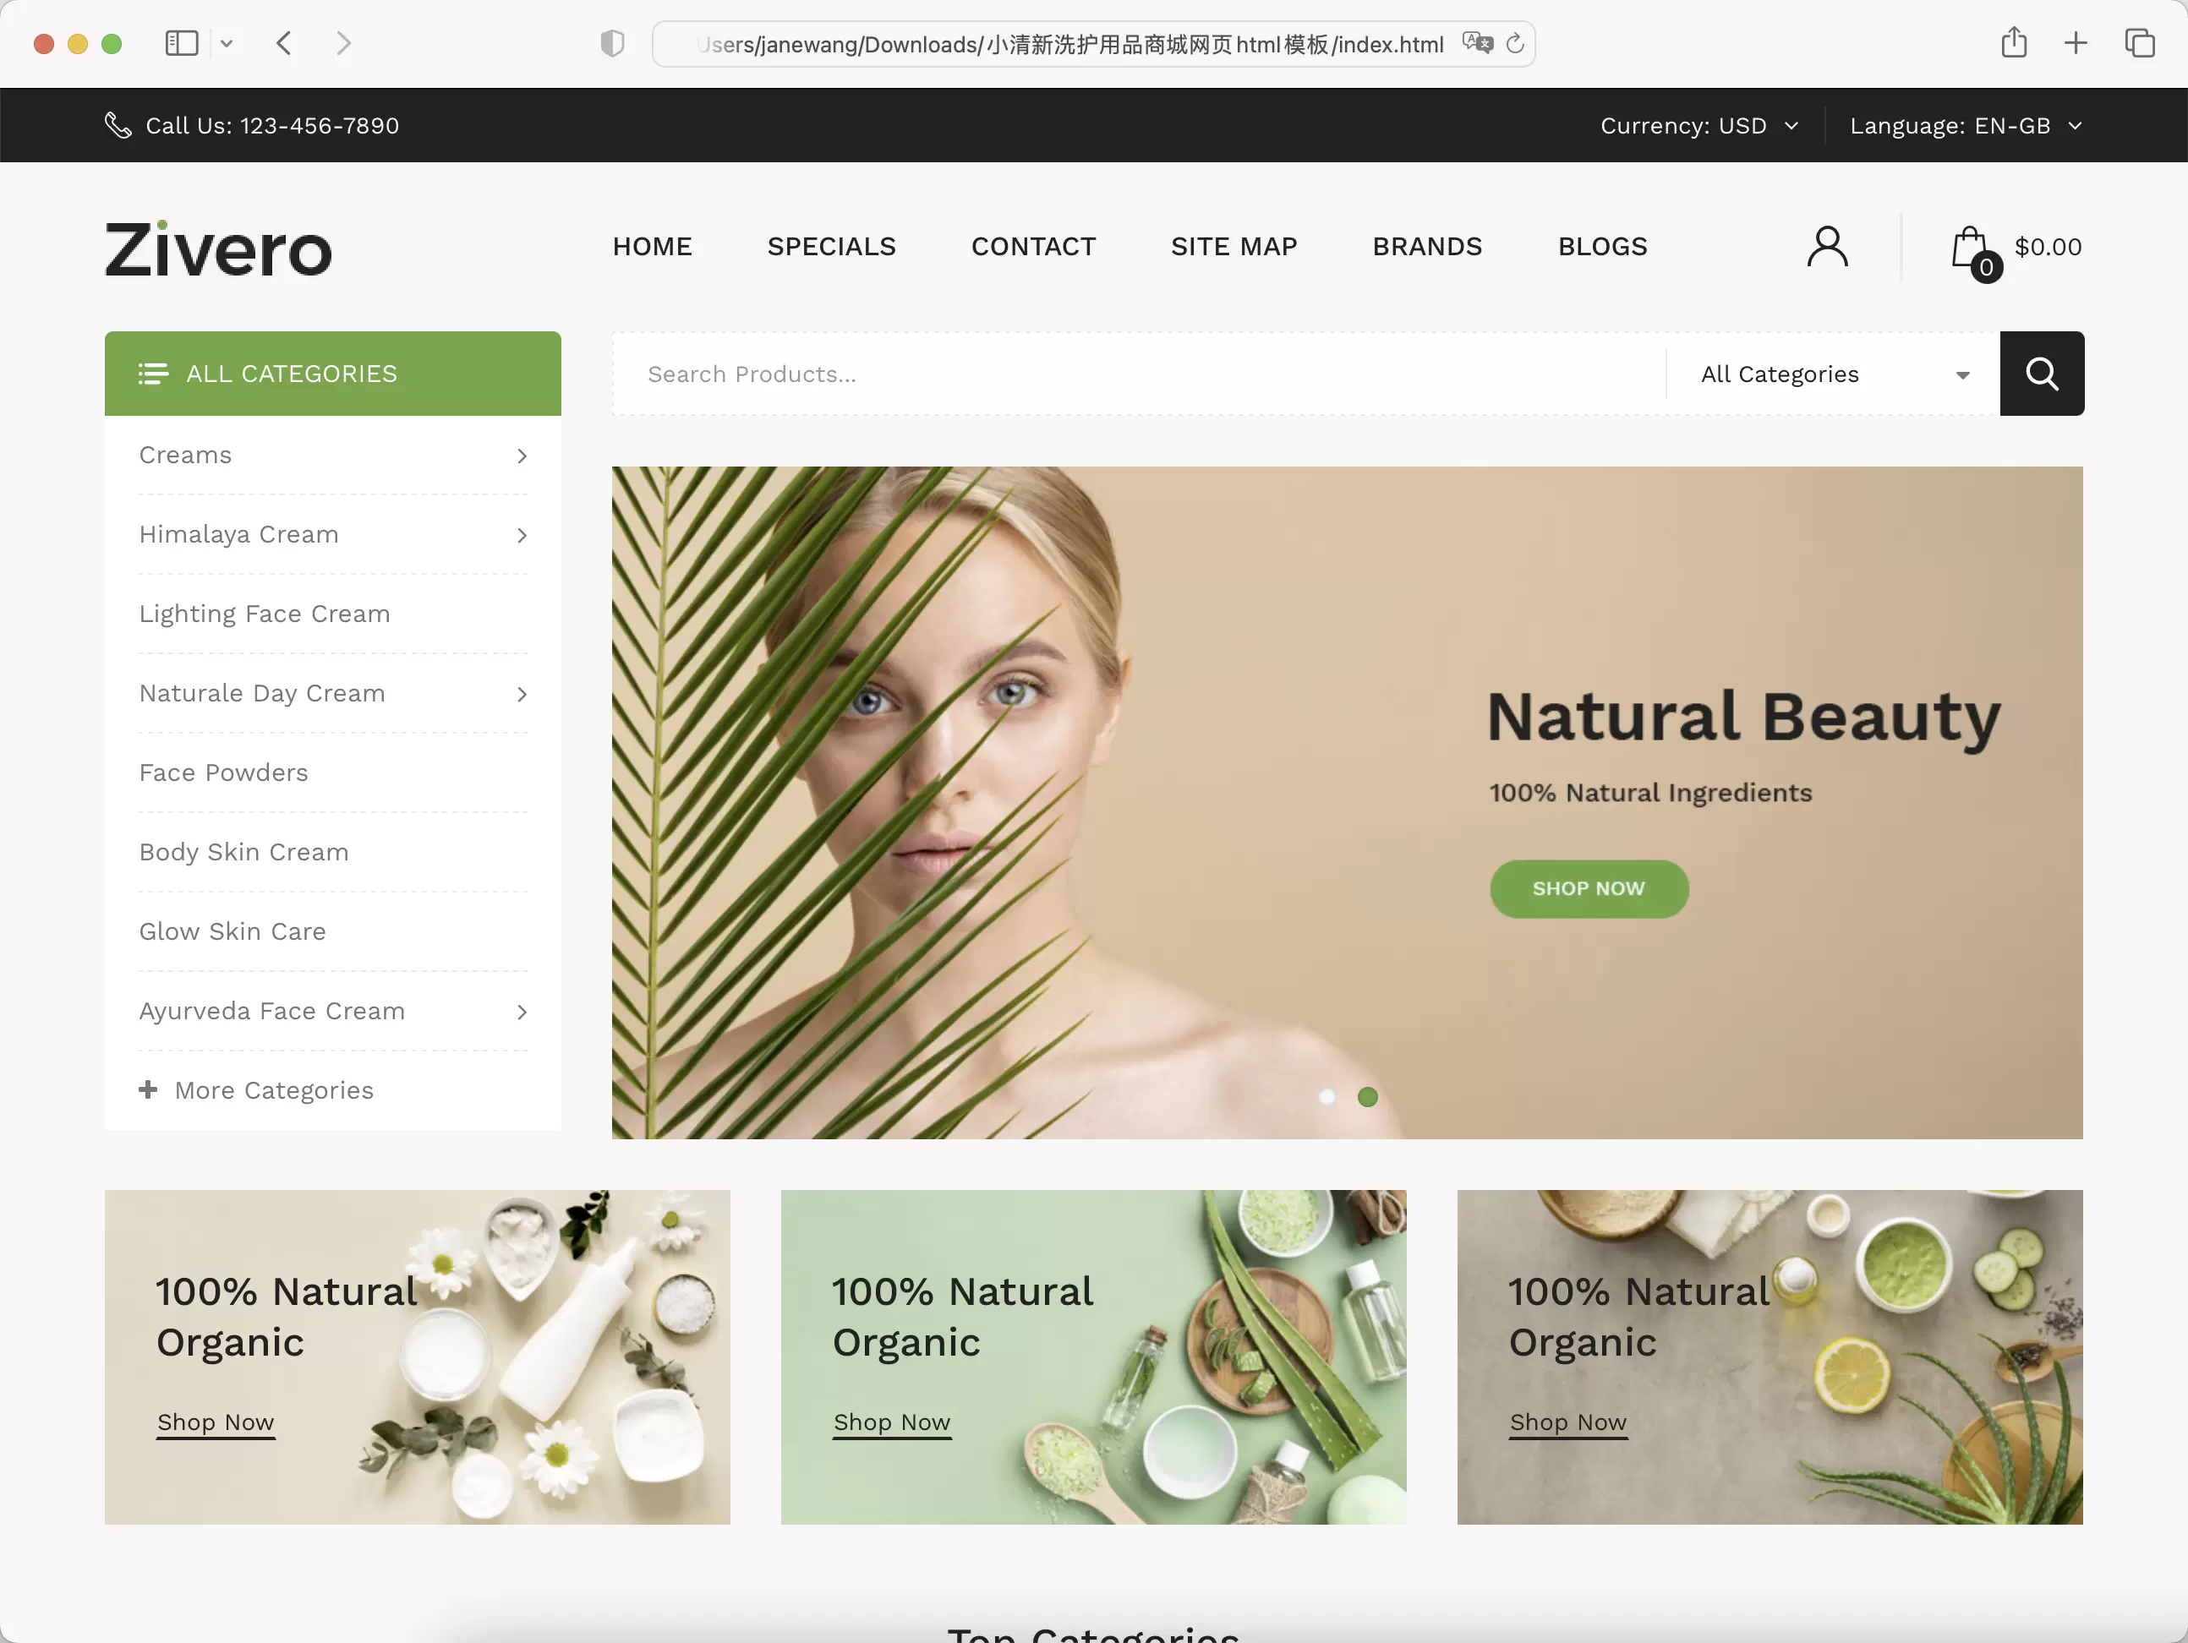The image size is (2188, 1643).
Task: Click the hamburger menu icon in All Categories
Action: [x=154, y=373]
